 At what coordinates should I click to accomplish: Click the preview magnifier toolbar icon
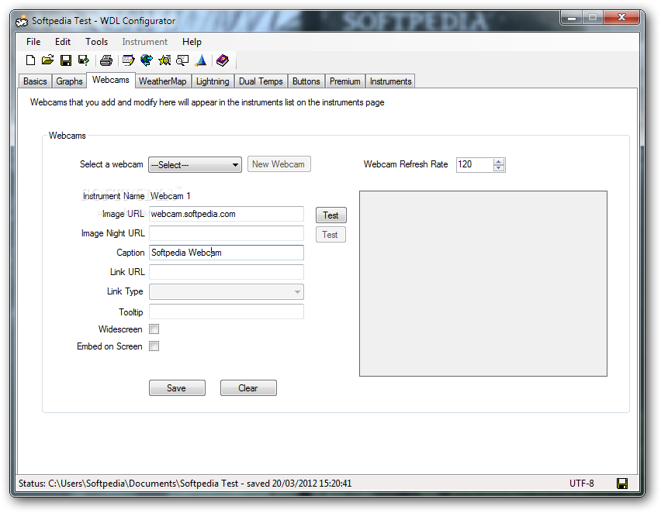pyautogui.click(x=182, y=60)
